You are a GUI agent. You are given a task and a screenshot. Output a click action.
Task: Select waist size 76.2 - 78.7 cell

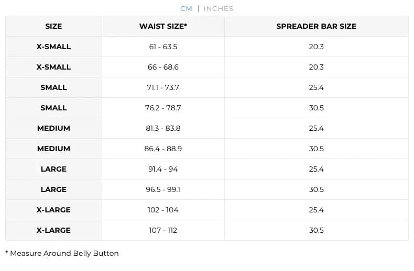(163, 108)
